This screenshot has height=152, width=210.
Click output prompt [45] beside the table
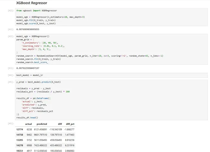pos(11,123)
